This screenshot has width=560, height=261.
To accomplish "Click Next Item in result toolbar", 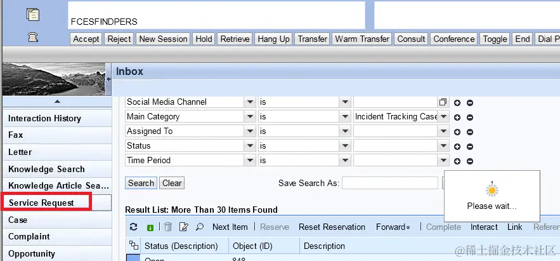I will click(x=230, y=227).
